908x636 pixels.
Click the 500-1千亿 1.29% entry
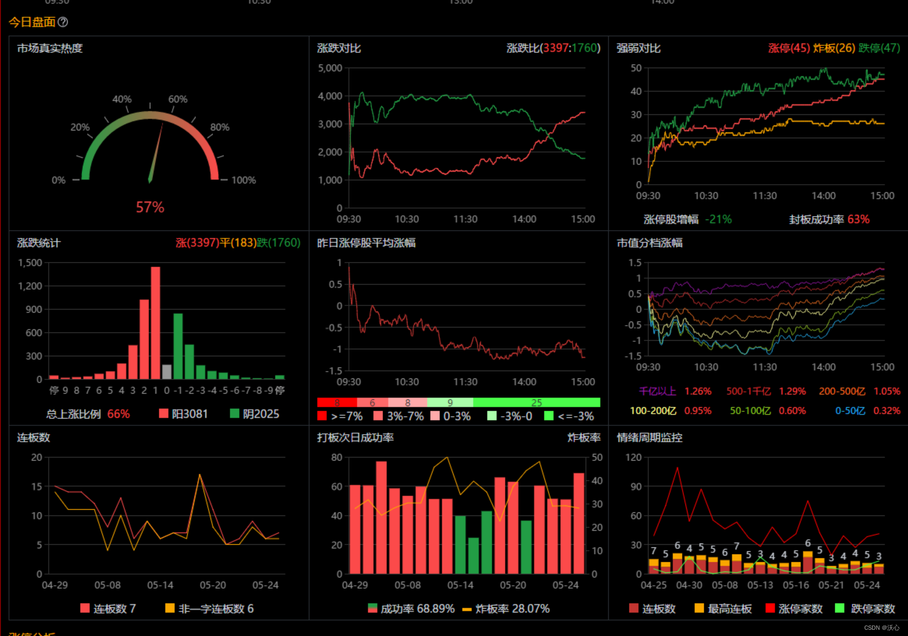[x=766, y=391]
